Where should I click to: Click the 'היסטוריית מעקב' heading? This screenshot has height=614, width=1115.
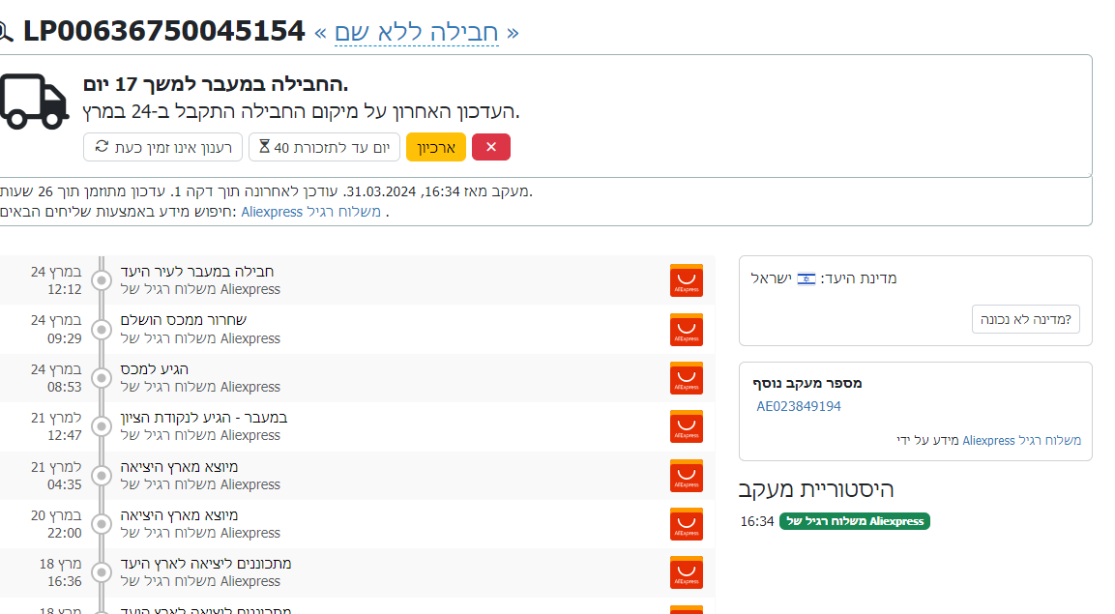815,489
